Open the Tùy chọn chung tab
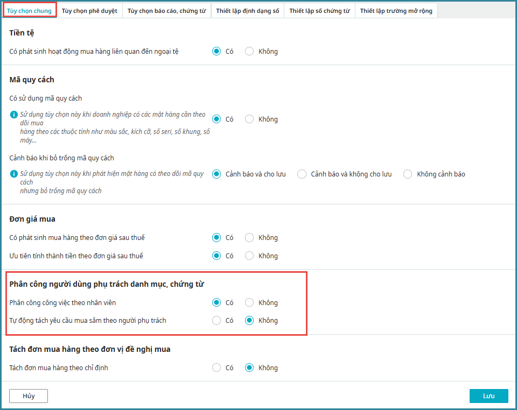The image size is (517, 410). click(x=29, y=11)
